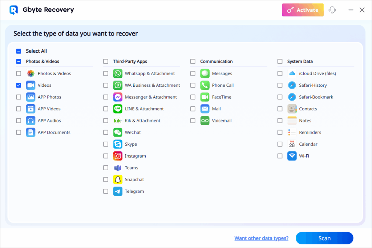This screenshot has height=248, width=372.
Task: Click the 'Kik & Attachment' label text
Action: (142, 121)
